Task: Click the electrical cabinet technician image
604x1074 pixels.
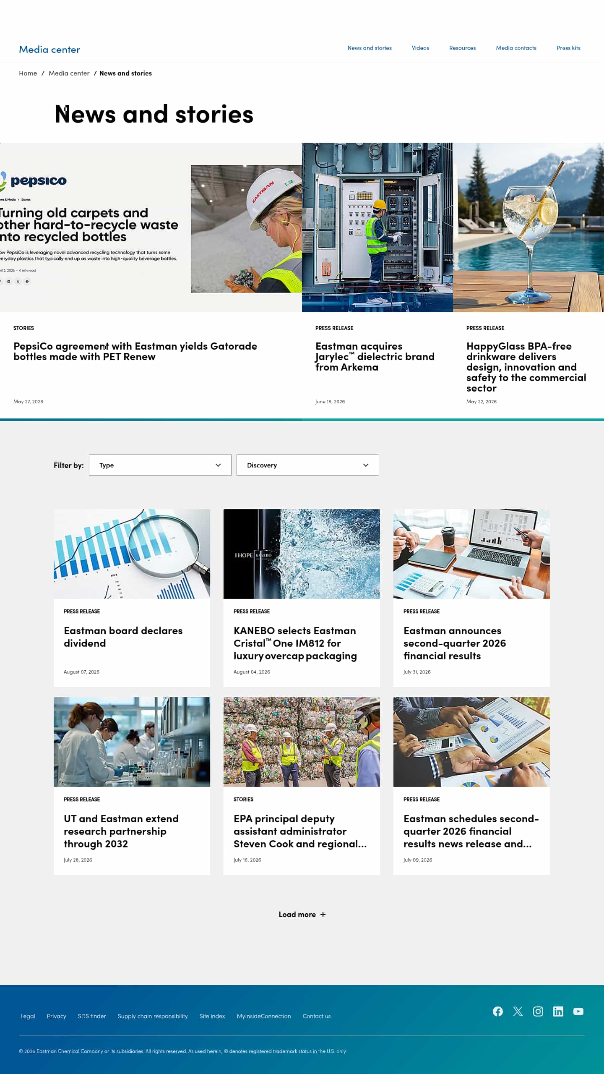Action: click(x=377, y=227)
